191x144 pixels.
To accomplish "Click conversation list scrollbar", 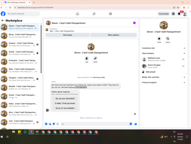I will 41,49.
